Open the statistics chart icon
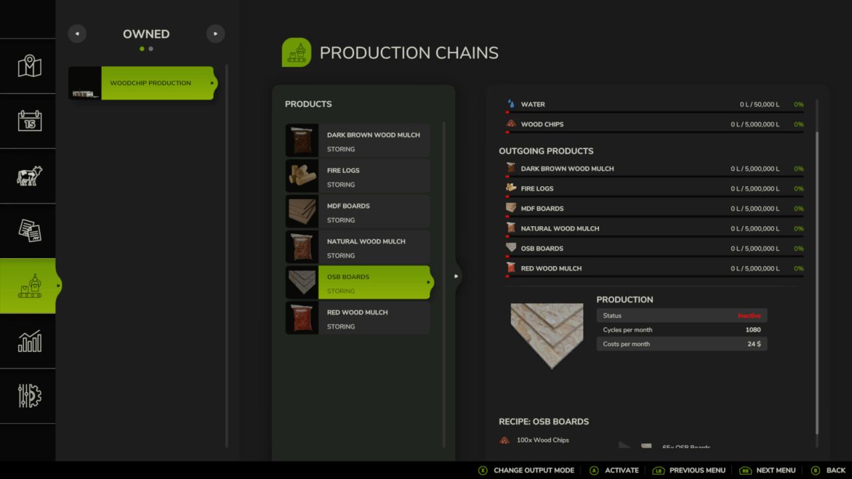 [x=29, y=341]
